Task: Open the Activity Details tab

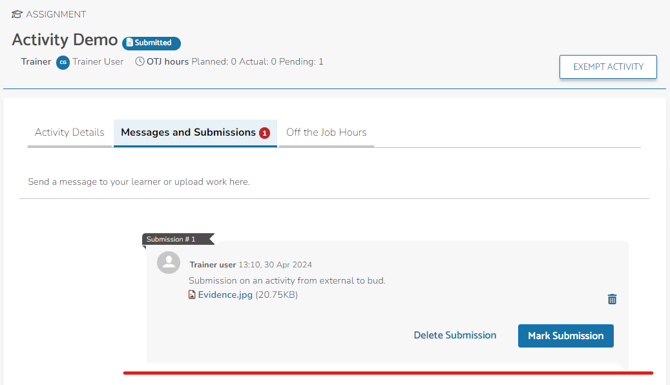Action: (69, 132)
